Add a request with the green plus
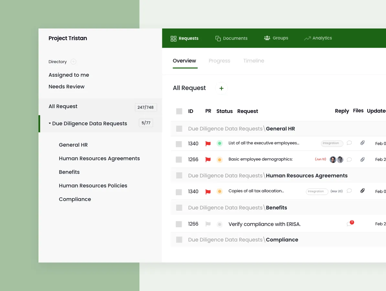Viewport: 386px width, 291px height. (221, 88)
